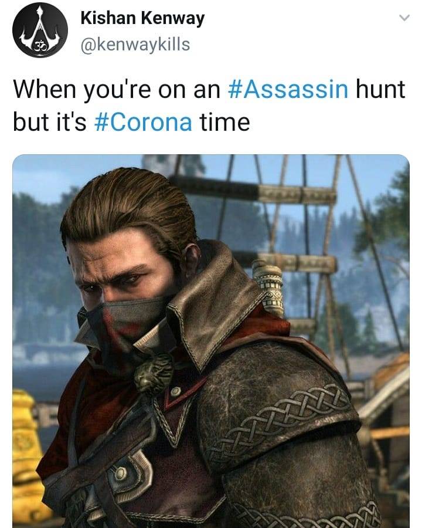
Task: Expand the tweet options chevron
Action: [x=404, y=18]
